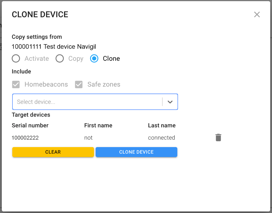Click the yellow CLEAR button
The width and height of the screenshot is (272, 213).
point(53,152)
